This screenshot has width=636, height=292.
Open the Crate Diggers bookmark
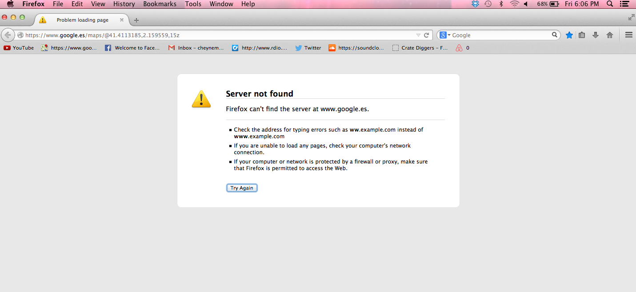click(x=420, y=48)
